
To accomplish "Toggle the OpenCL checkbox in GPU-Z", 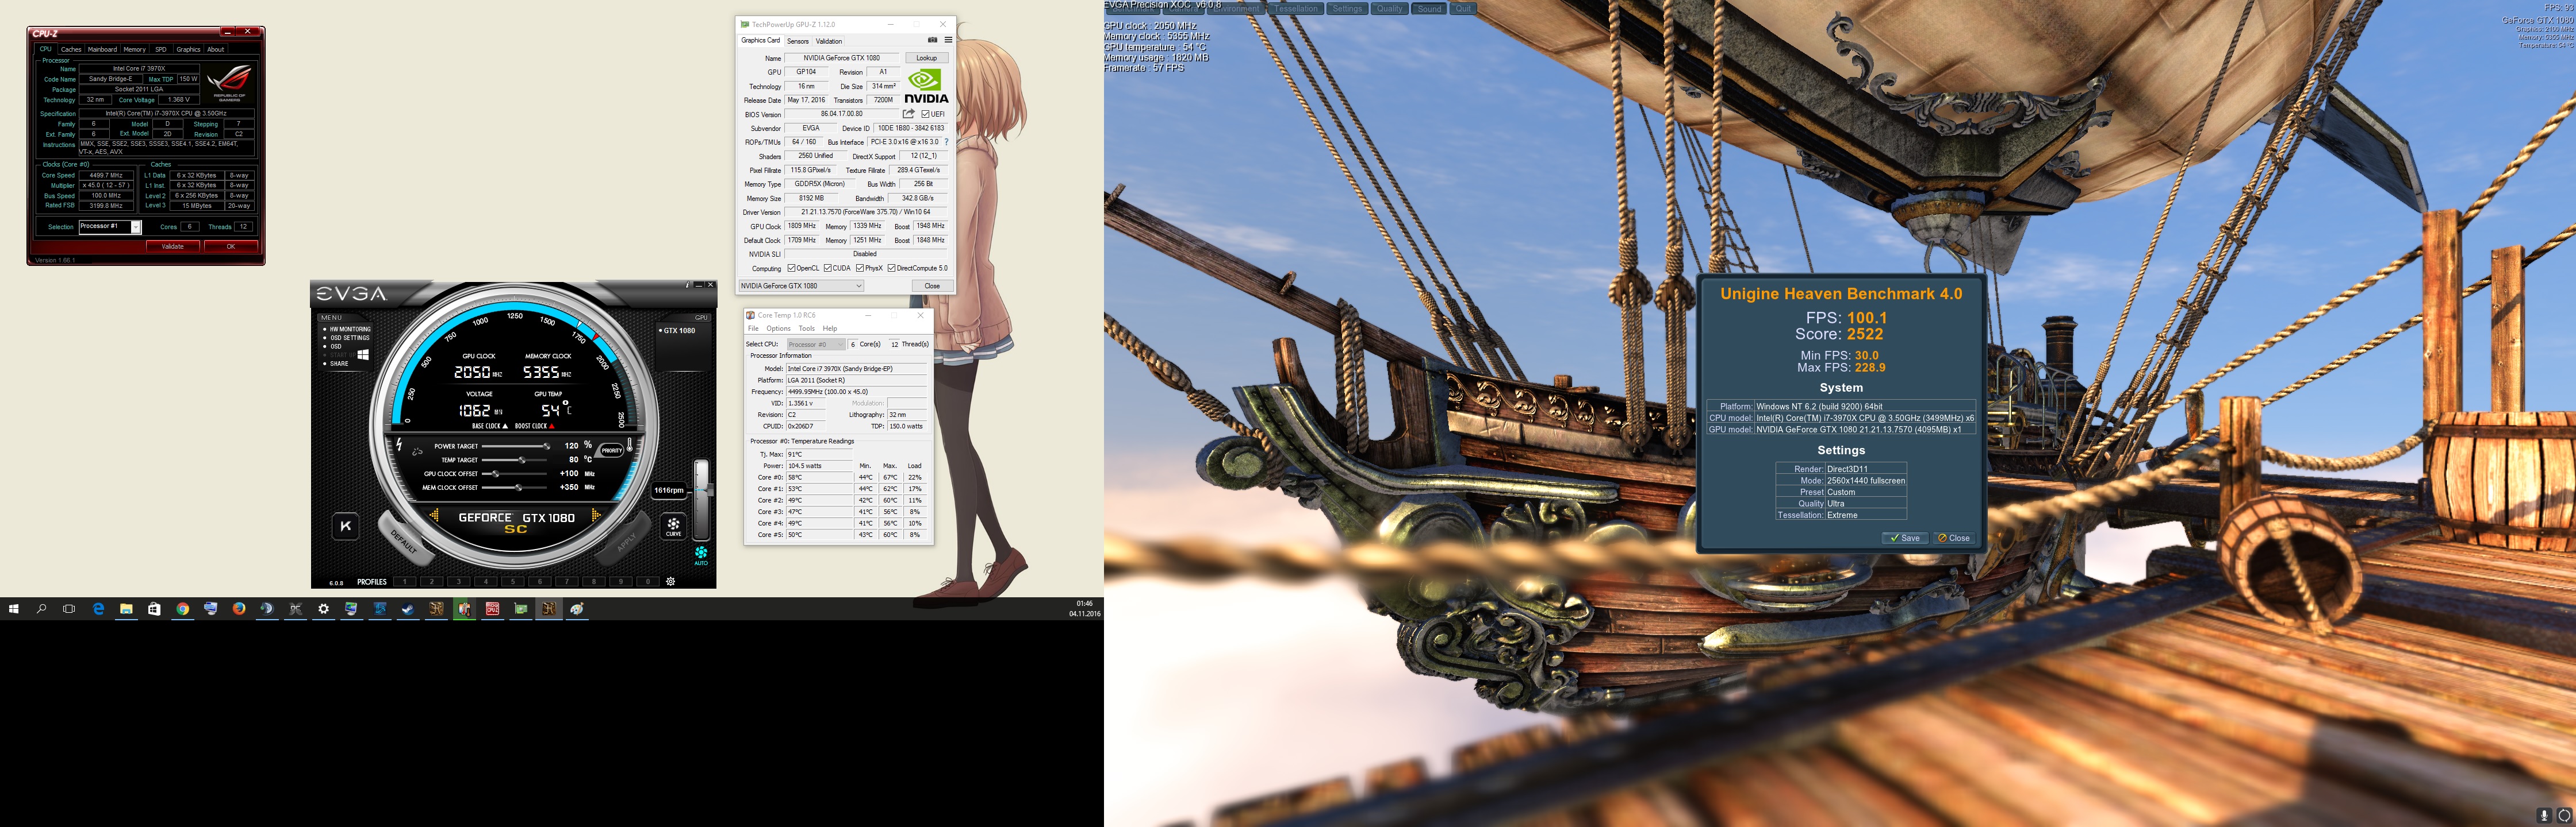I will pos(791,268).
